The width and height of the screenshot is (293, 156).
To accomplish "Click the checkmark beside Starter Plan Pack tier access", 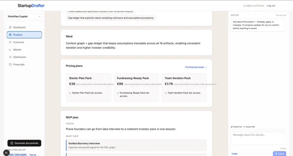I will pyautogui.click(x=70, y=93).
